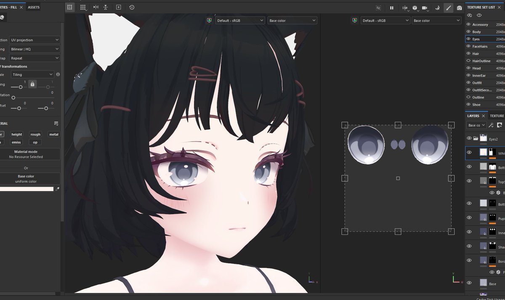Click the Base color uniform color swatch

click(x=26, y=189)
